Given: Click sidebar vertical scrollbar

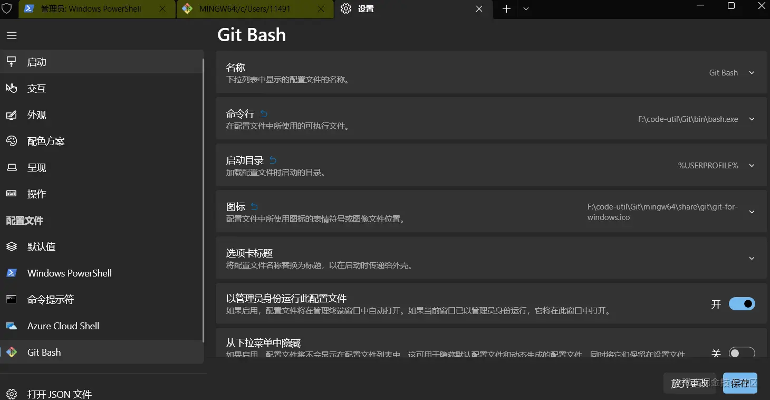Looking at the screenshot, I should pyautogui.click(x=203, y=201).
